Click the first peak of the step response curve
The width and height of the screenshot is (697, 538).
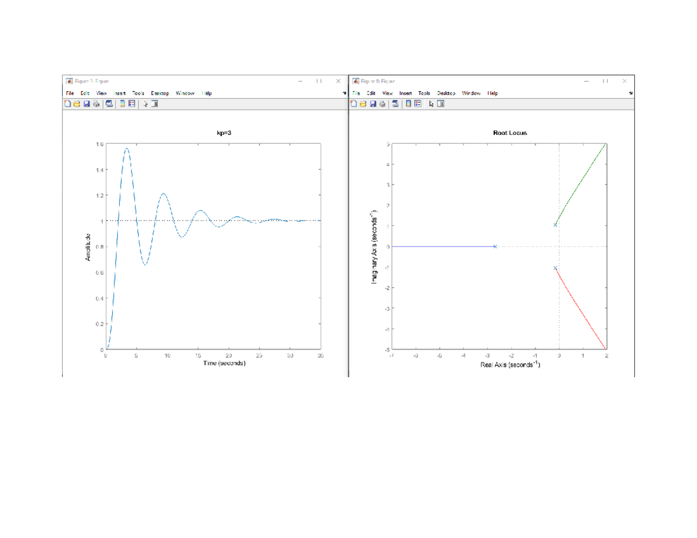[x=126, y=149]
